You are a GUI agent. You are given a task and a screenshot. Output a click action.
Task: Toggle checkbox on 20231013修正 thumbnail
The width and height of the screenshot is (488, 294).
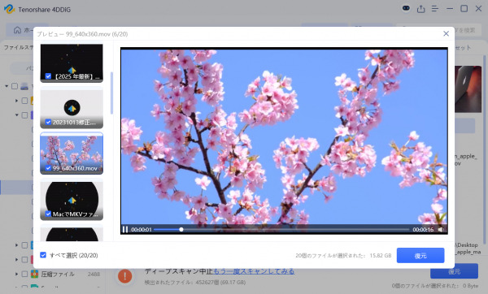pyautogui.click(x=48, y=122)
